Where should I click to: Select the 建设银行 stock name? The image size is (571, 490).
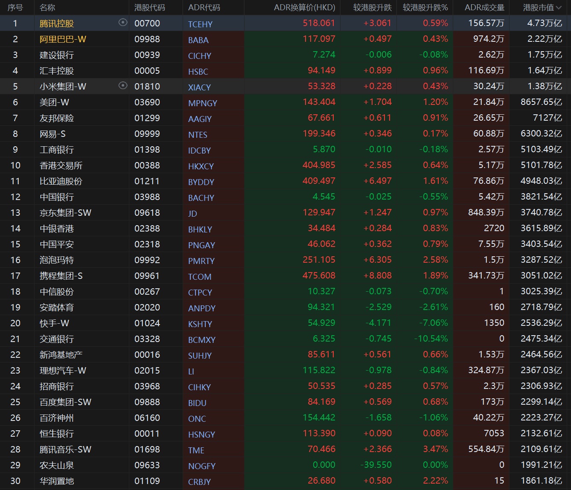(56, 55)
